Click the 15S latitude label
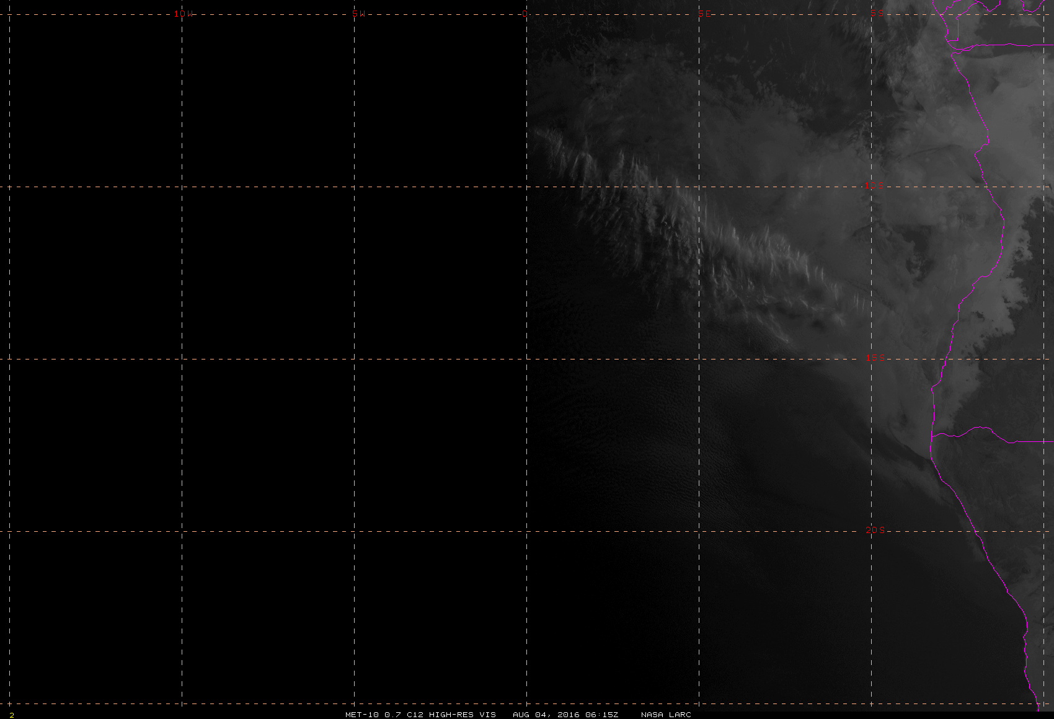The width and height of the screenshot is (1054, 719). (x=875, y=358)
